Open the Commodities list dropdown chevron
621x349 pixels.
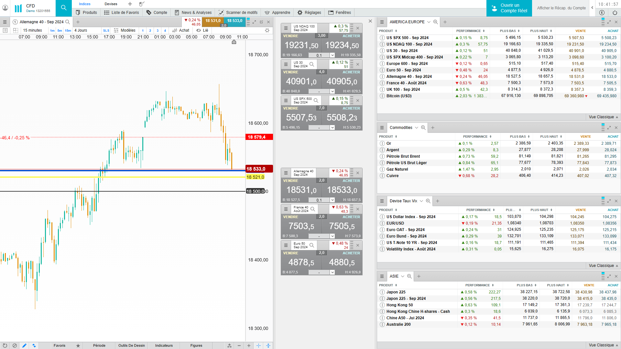pyautogui.click(x=417, y=128)
